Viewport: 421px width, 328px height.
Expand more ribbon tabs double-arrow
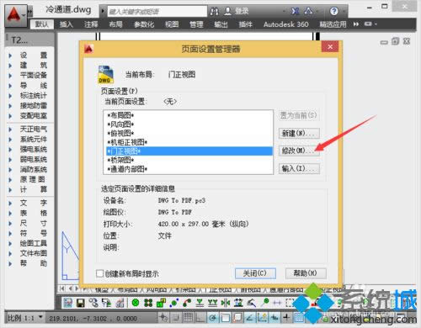[x=356, y=24]
